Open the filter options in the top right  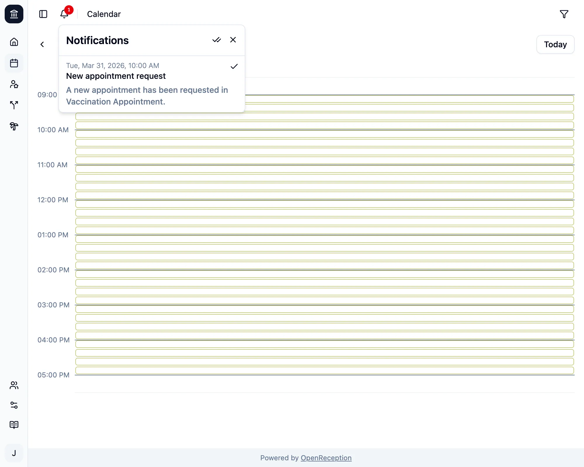564,14
